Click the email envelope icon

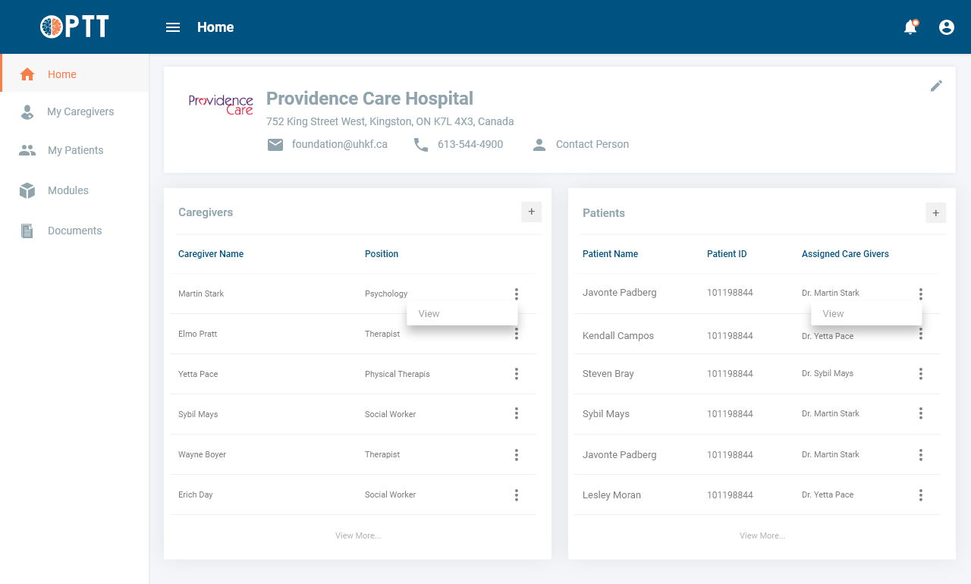[275, 144]
